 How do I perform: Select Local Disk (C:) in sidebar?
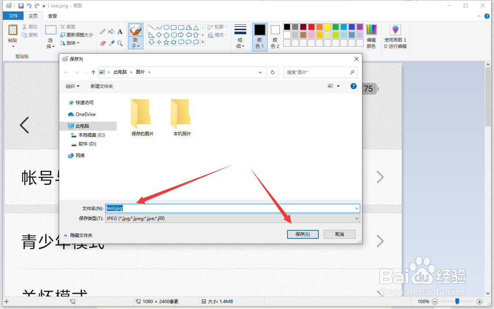click(x=88, y=135)
